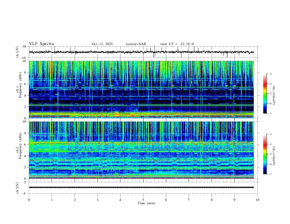Viewport: 290px width, 224px height.
Task: Click the ch.1 Frequency (kHz) axis label
Action: coord(19,86)
